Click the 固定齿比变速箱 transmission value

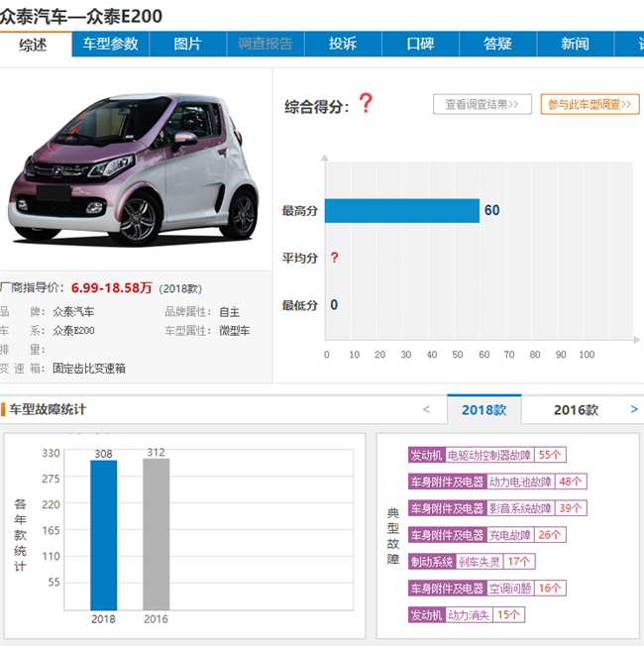pos(89,369)
